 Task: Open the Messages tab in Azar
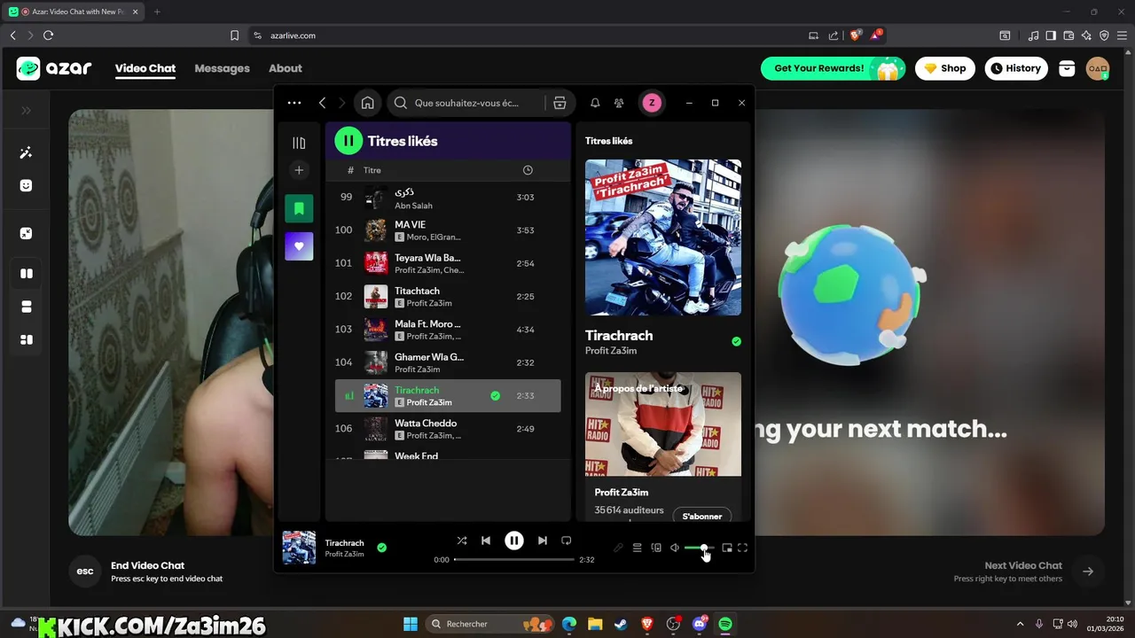pos(222,68)
